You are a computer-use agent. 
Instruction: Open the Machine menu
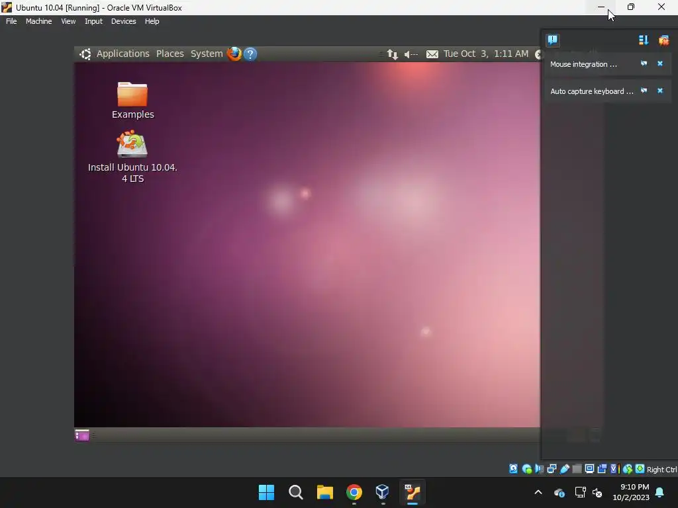click(38, 21)
